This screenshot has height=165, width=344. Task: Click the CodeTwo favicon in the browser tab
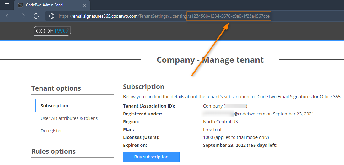tap(20, 5)
